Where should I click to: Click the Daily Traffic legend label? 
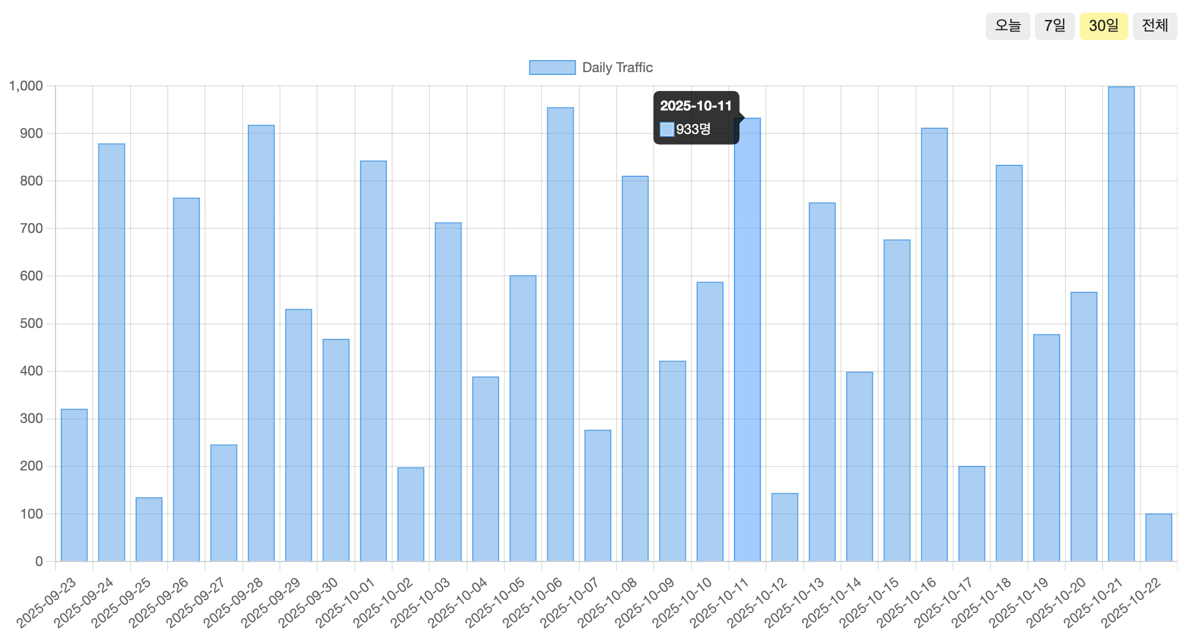tap(617, 68)
